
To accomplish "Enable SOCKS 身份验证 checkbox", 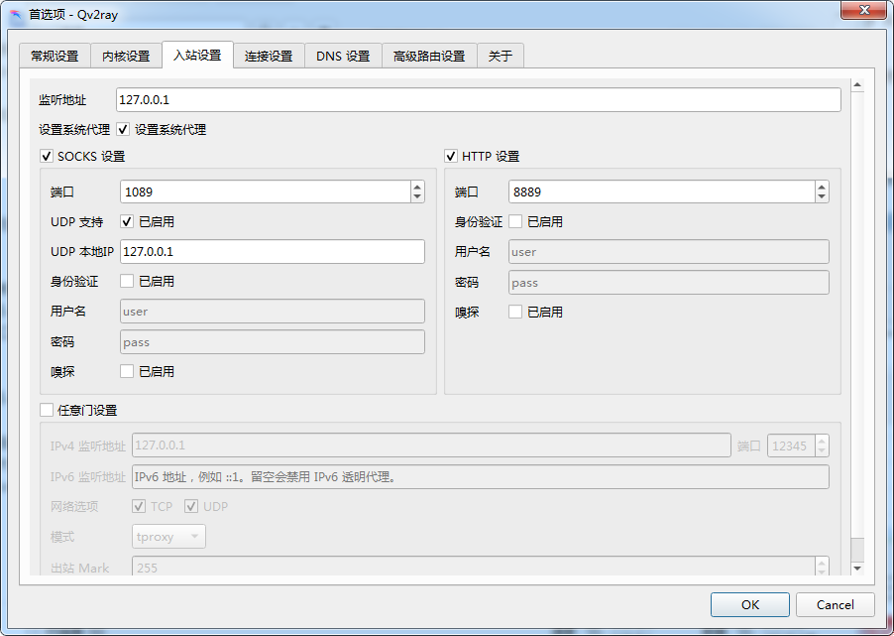I will pos(127,281).
